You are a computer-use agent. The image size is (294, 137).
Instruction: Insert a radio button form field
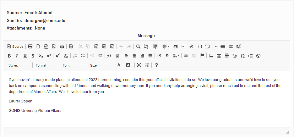pos(191,47)
